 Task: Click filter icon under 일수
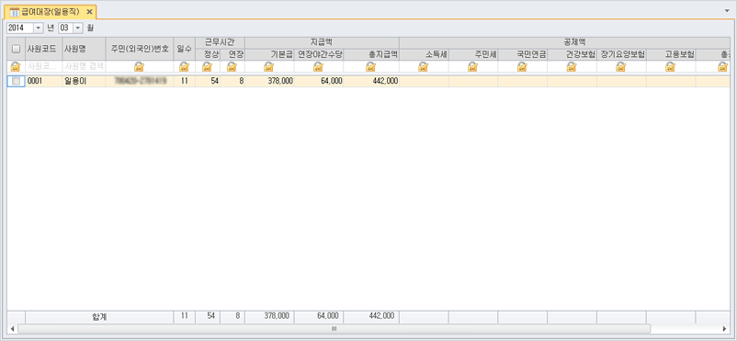coord(184,66)
